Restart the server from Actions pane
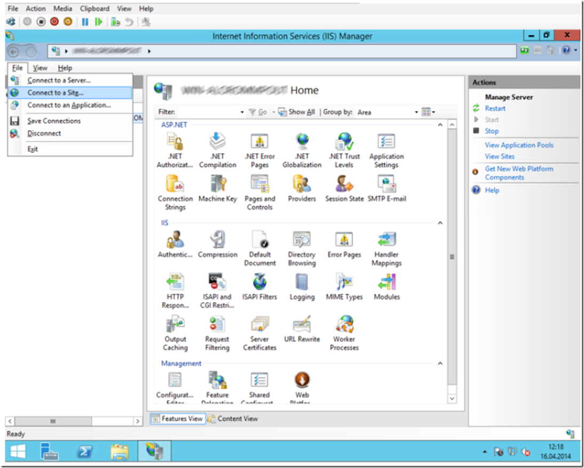Viewport: 584px width, 468px height. click(495, 108)
